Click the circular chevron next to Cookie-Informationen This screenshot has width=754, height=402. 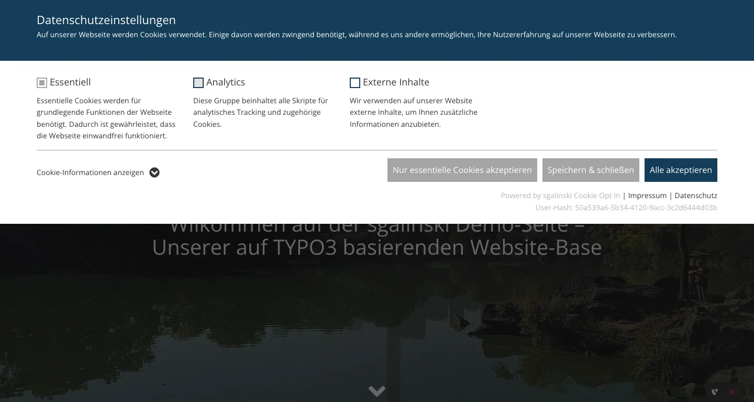[x=154, y=172]
